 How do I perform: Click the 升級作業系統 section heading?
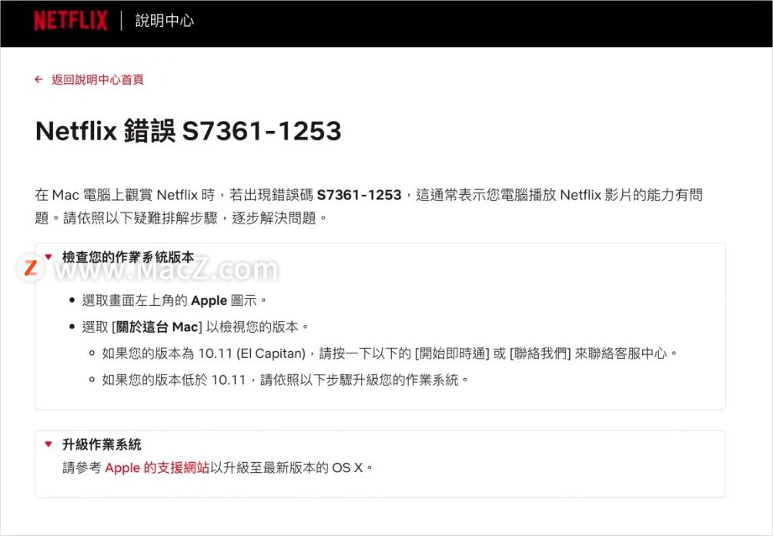click(102, 444)
